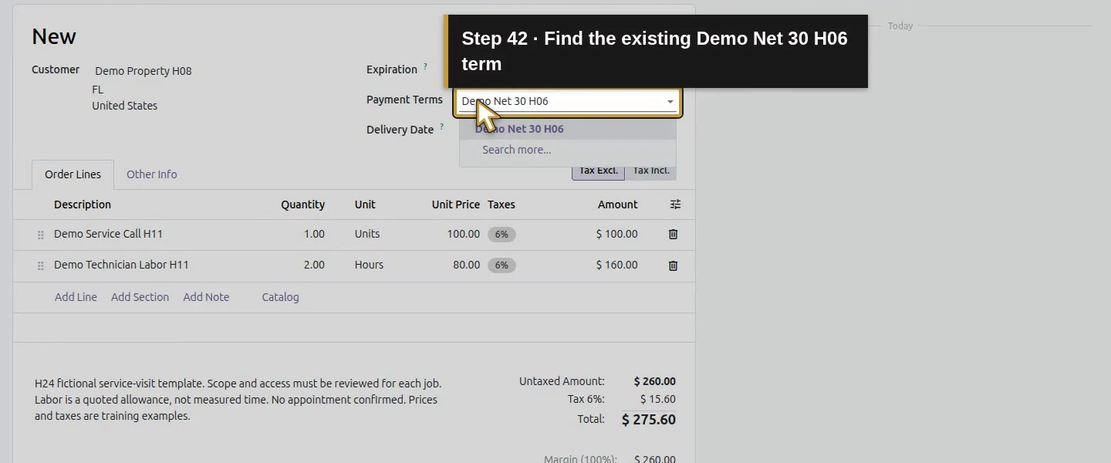Click the United States address line
This screenshot has width=1111, height=463.
coord(125,106)
